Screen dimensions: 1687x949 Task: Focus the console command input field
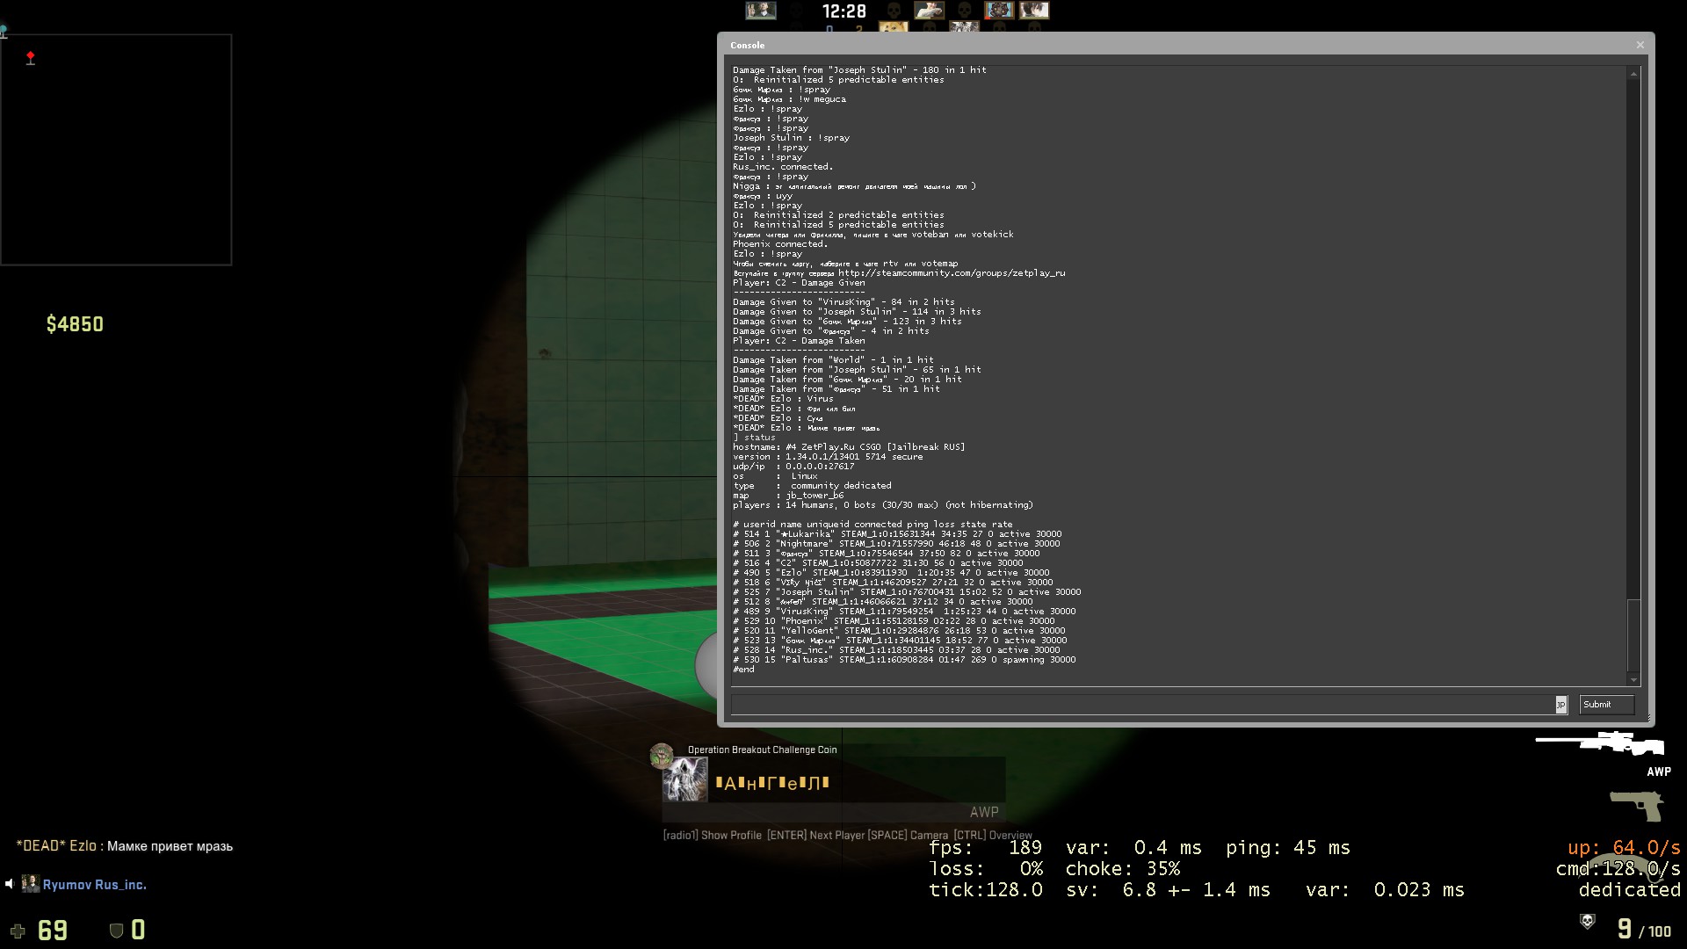point(1142,705)
